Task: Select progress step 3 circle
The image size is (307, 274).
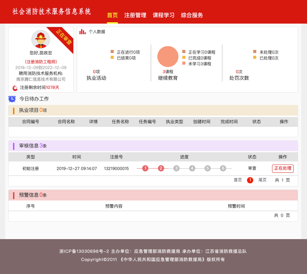Action: [x=176, y=168]
